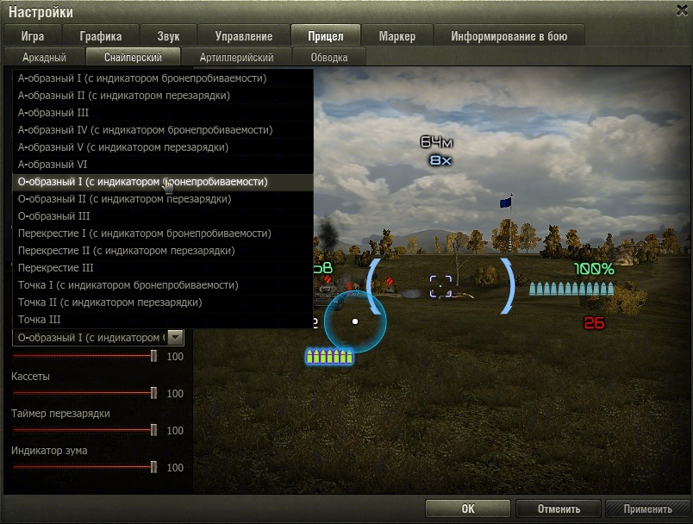Click the Индикатор зума label
The width and height of the screenshot is (693, 524).
point(49,451)
